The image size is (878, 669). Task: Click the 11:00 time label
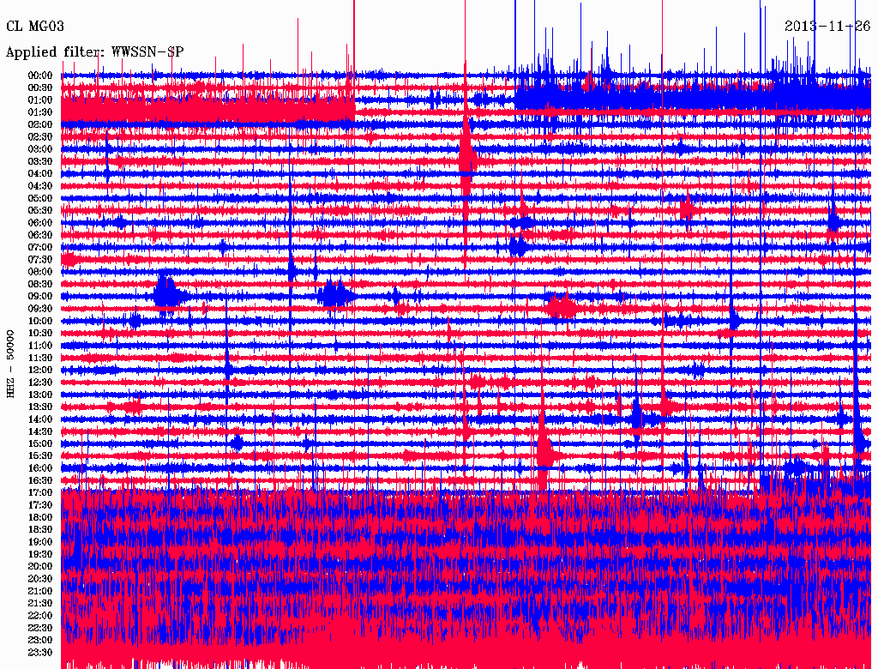40,345
